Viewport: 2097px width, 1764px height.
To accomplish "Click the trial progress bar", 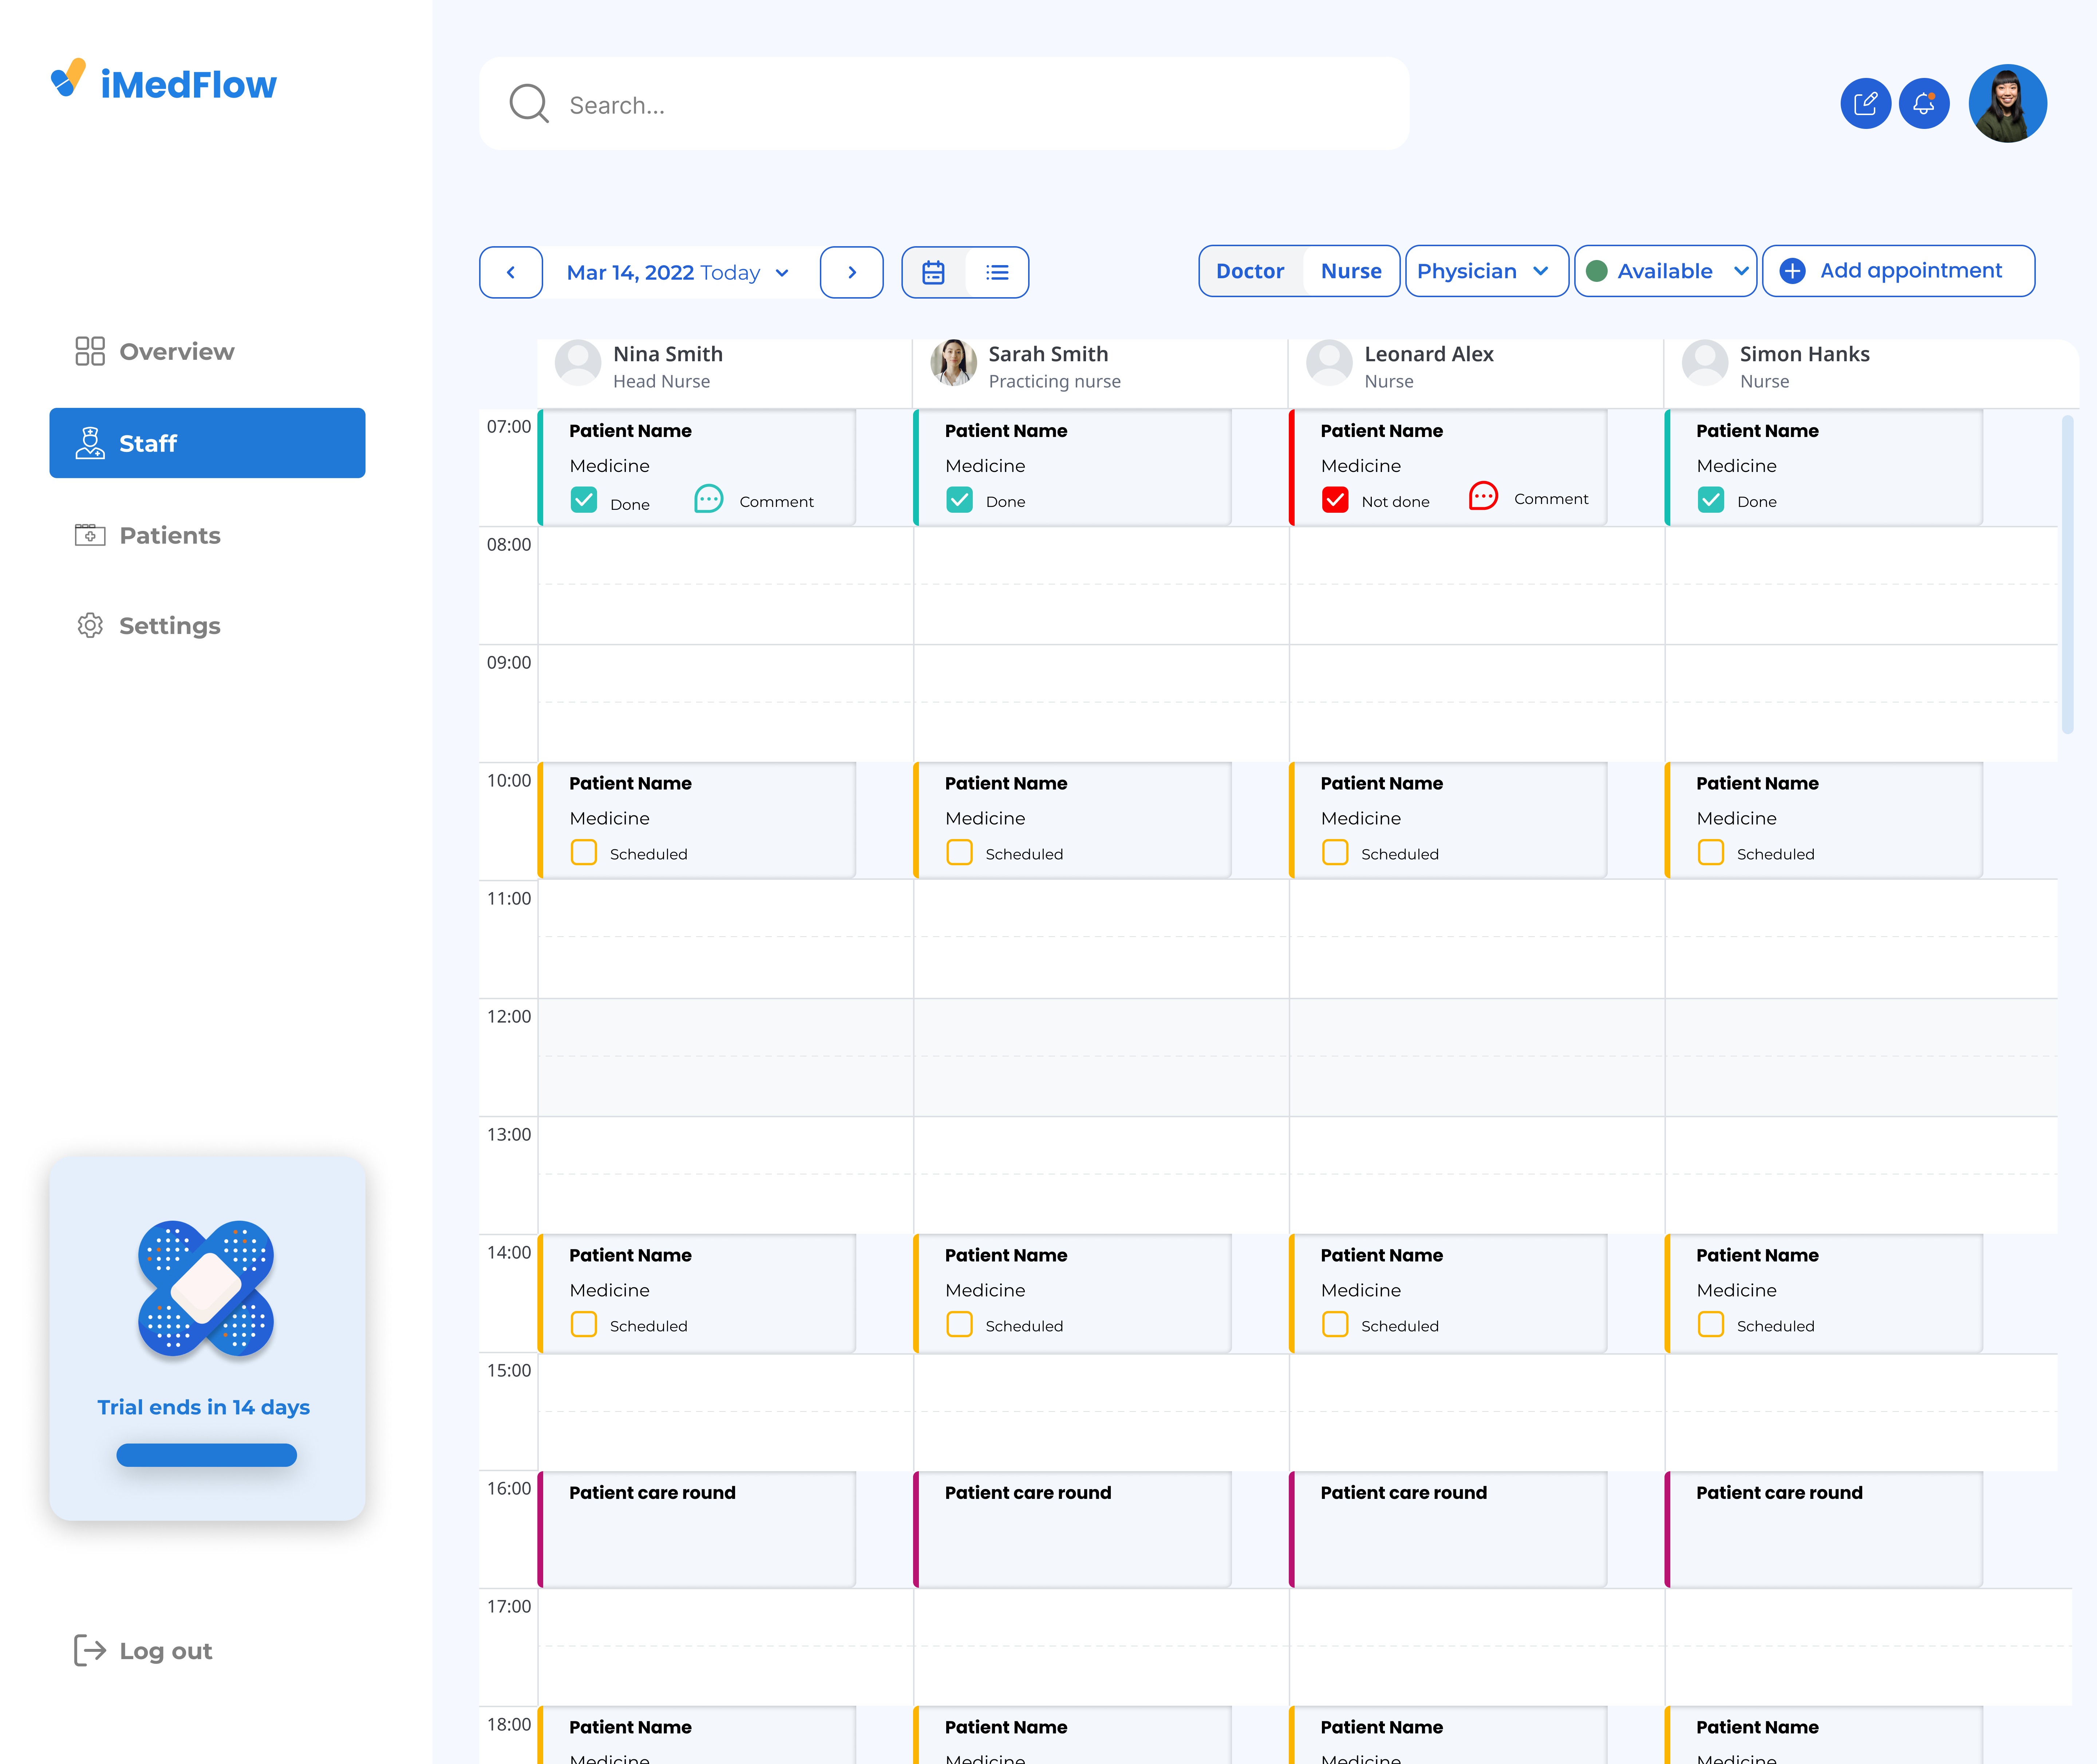I will tap(207, 1454).
